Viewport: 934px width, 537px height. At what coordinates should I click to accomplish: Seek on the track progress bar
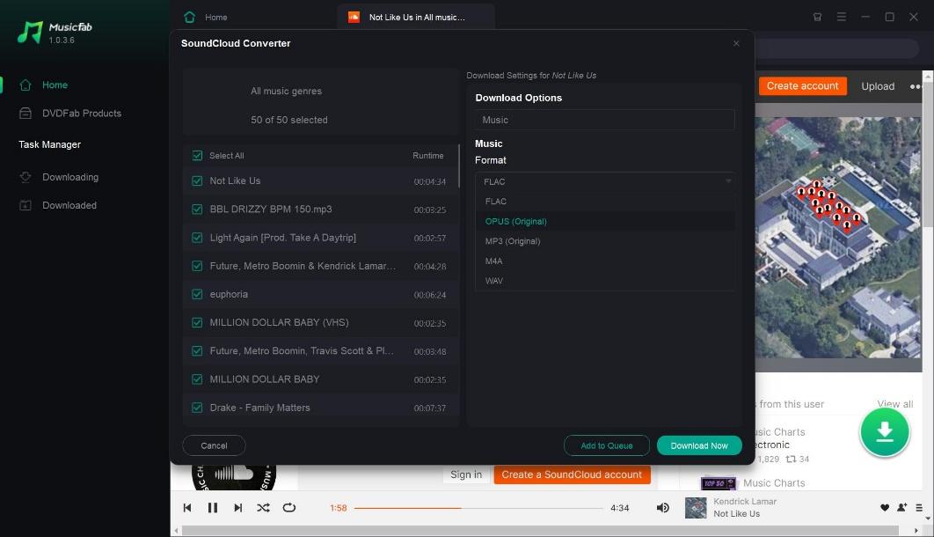pos(478,509)
